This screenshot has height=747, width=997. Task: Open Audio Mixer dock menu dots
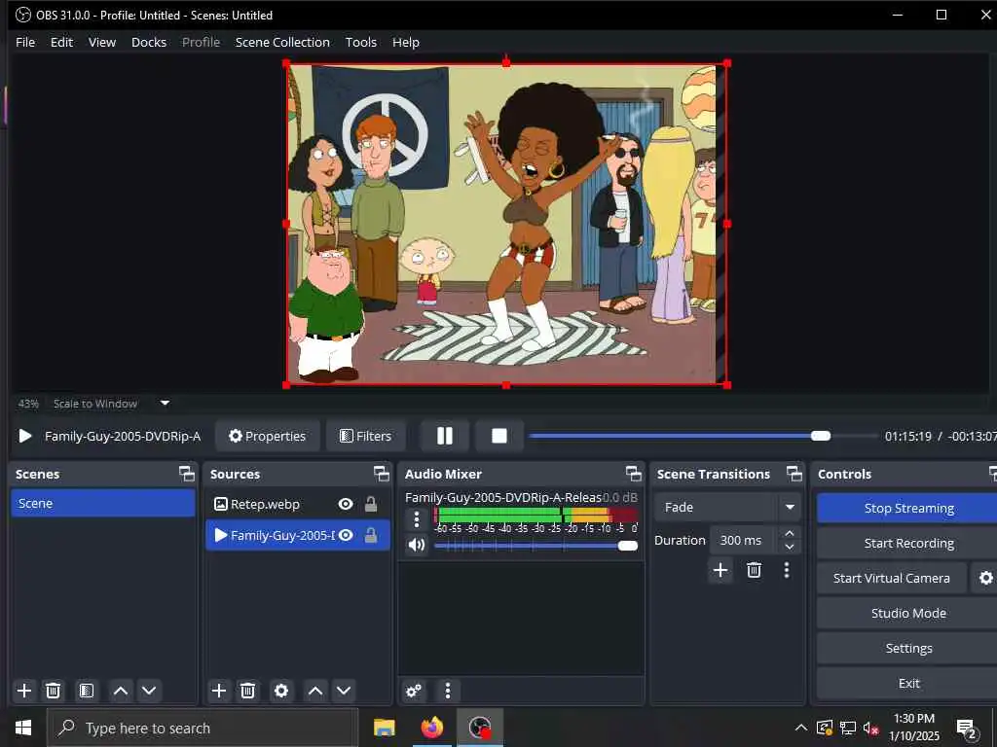point(448,691)
